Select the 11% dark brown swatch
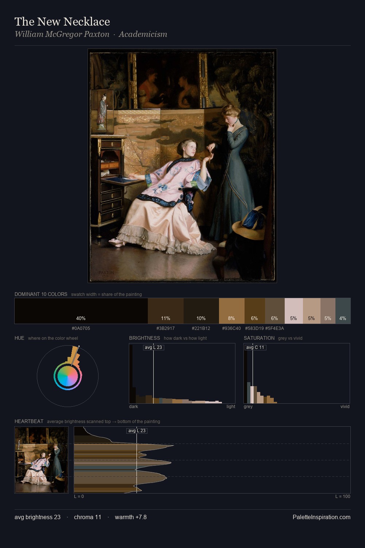This screenshot has height=548, width=365. pyautogui.click(x=166, y=311)
